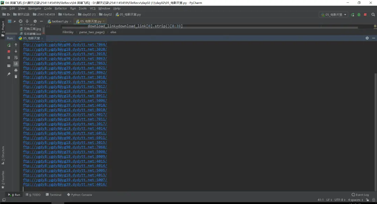The height and width of the screenshot is (204, 377).
Task: Open the link ending in yg18.dydytt.net:5006/
Action: click(65, 101)
